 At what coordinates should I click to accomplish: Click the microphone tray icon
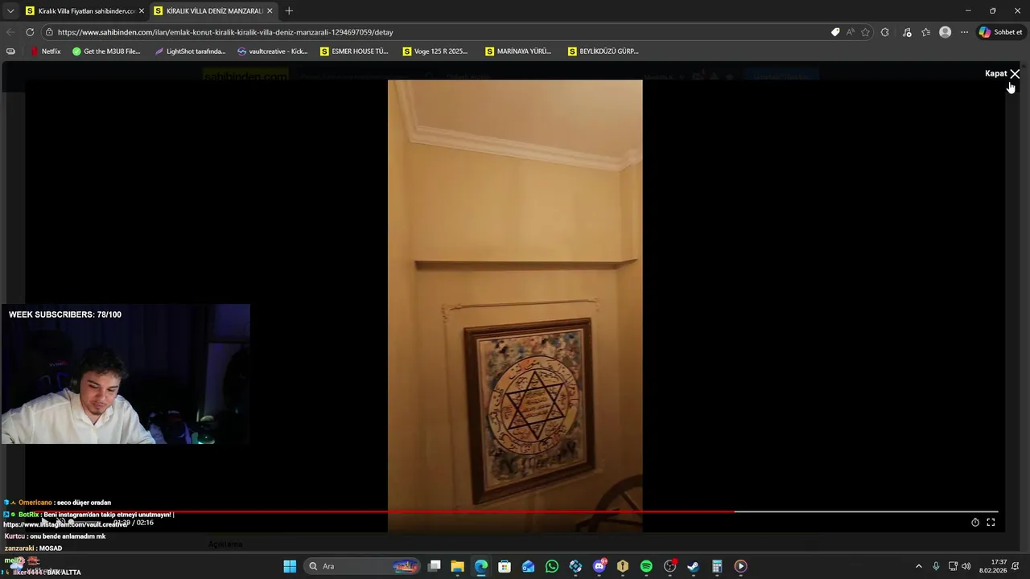pyautogui.click(x=936, y=566)
